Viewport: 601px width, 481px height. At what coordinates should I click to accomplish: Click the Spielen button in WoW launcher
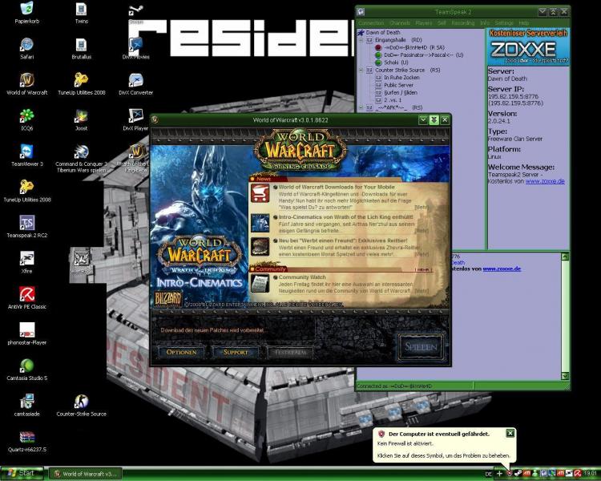(x=421, y=347)
